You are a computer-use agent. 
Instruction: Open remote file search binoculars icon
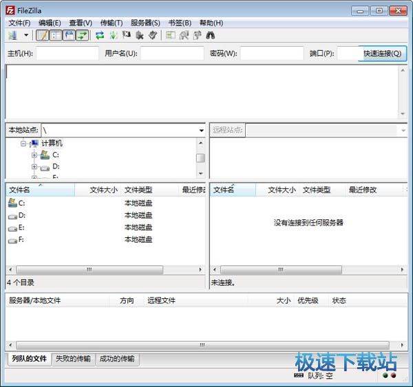[x=210, y=35]
